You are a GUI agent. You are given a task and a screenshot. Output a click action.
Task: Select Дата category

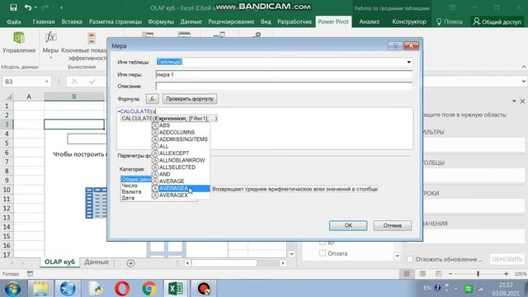[128, 198]
